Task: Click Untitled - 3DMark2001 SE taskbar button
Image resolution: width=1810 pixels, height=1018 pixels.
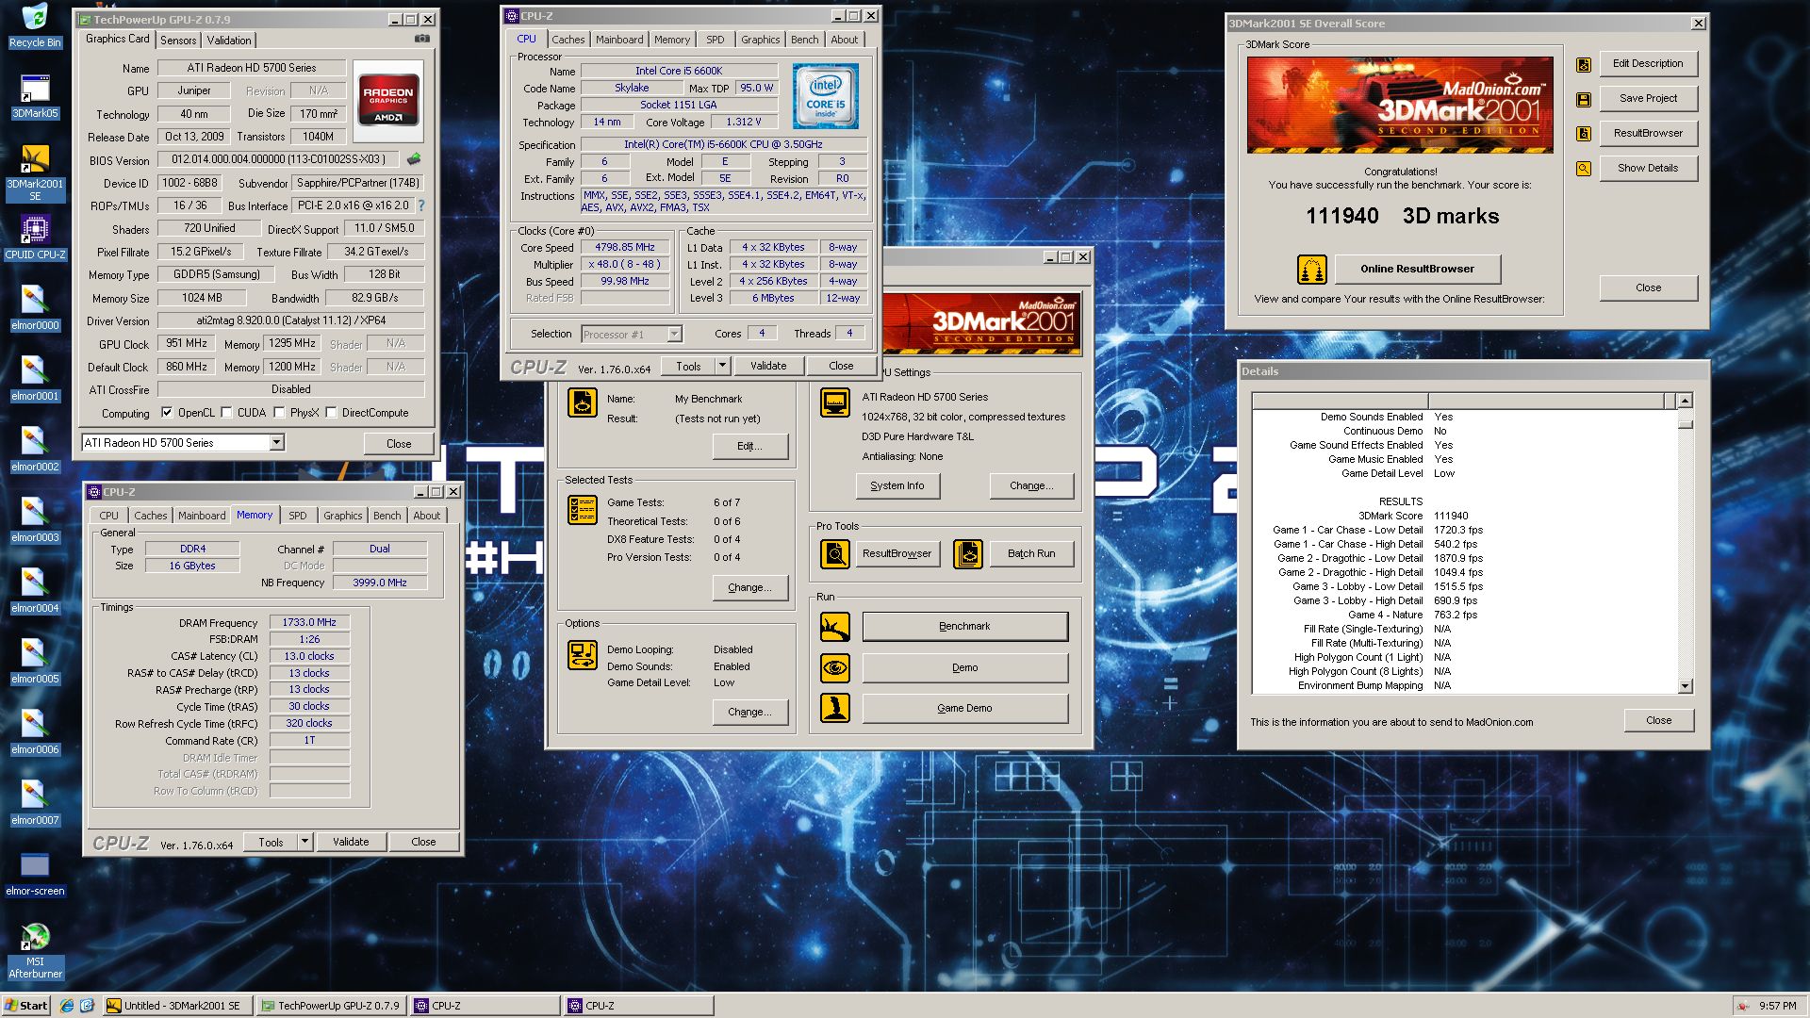Action: coord(176,1006)
